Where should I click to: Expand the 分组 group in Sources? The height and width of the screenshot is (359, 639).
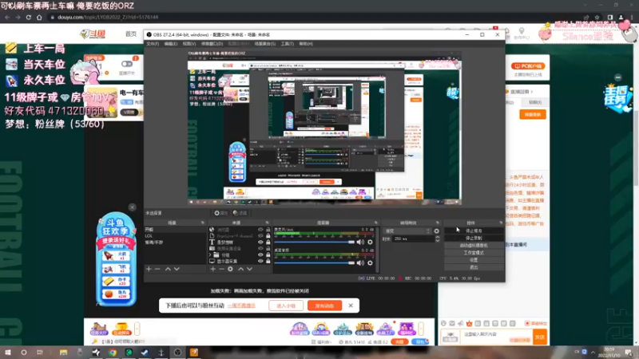tap(211, 254)
